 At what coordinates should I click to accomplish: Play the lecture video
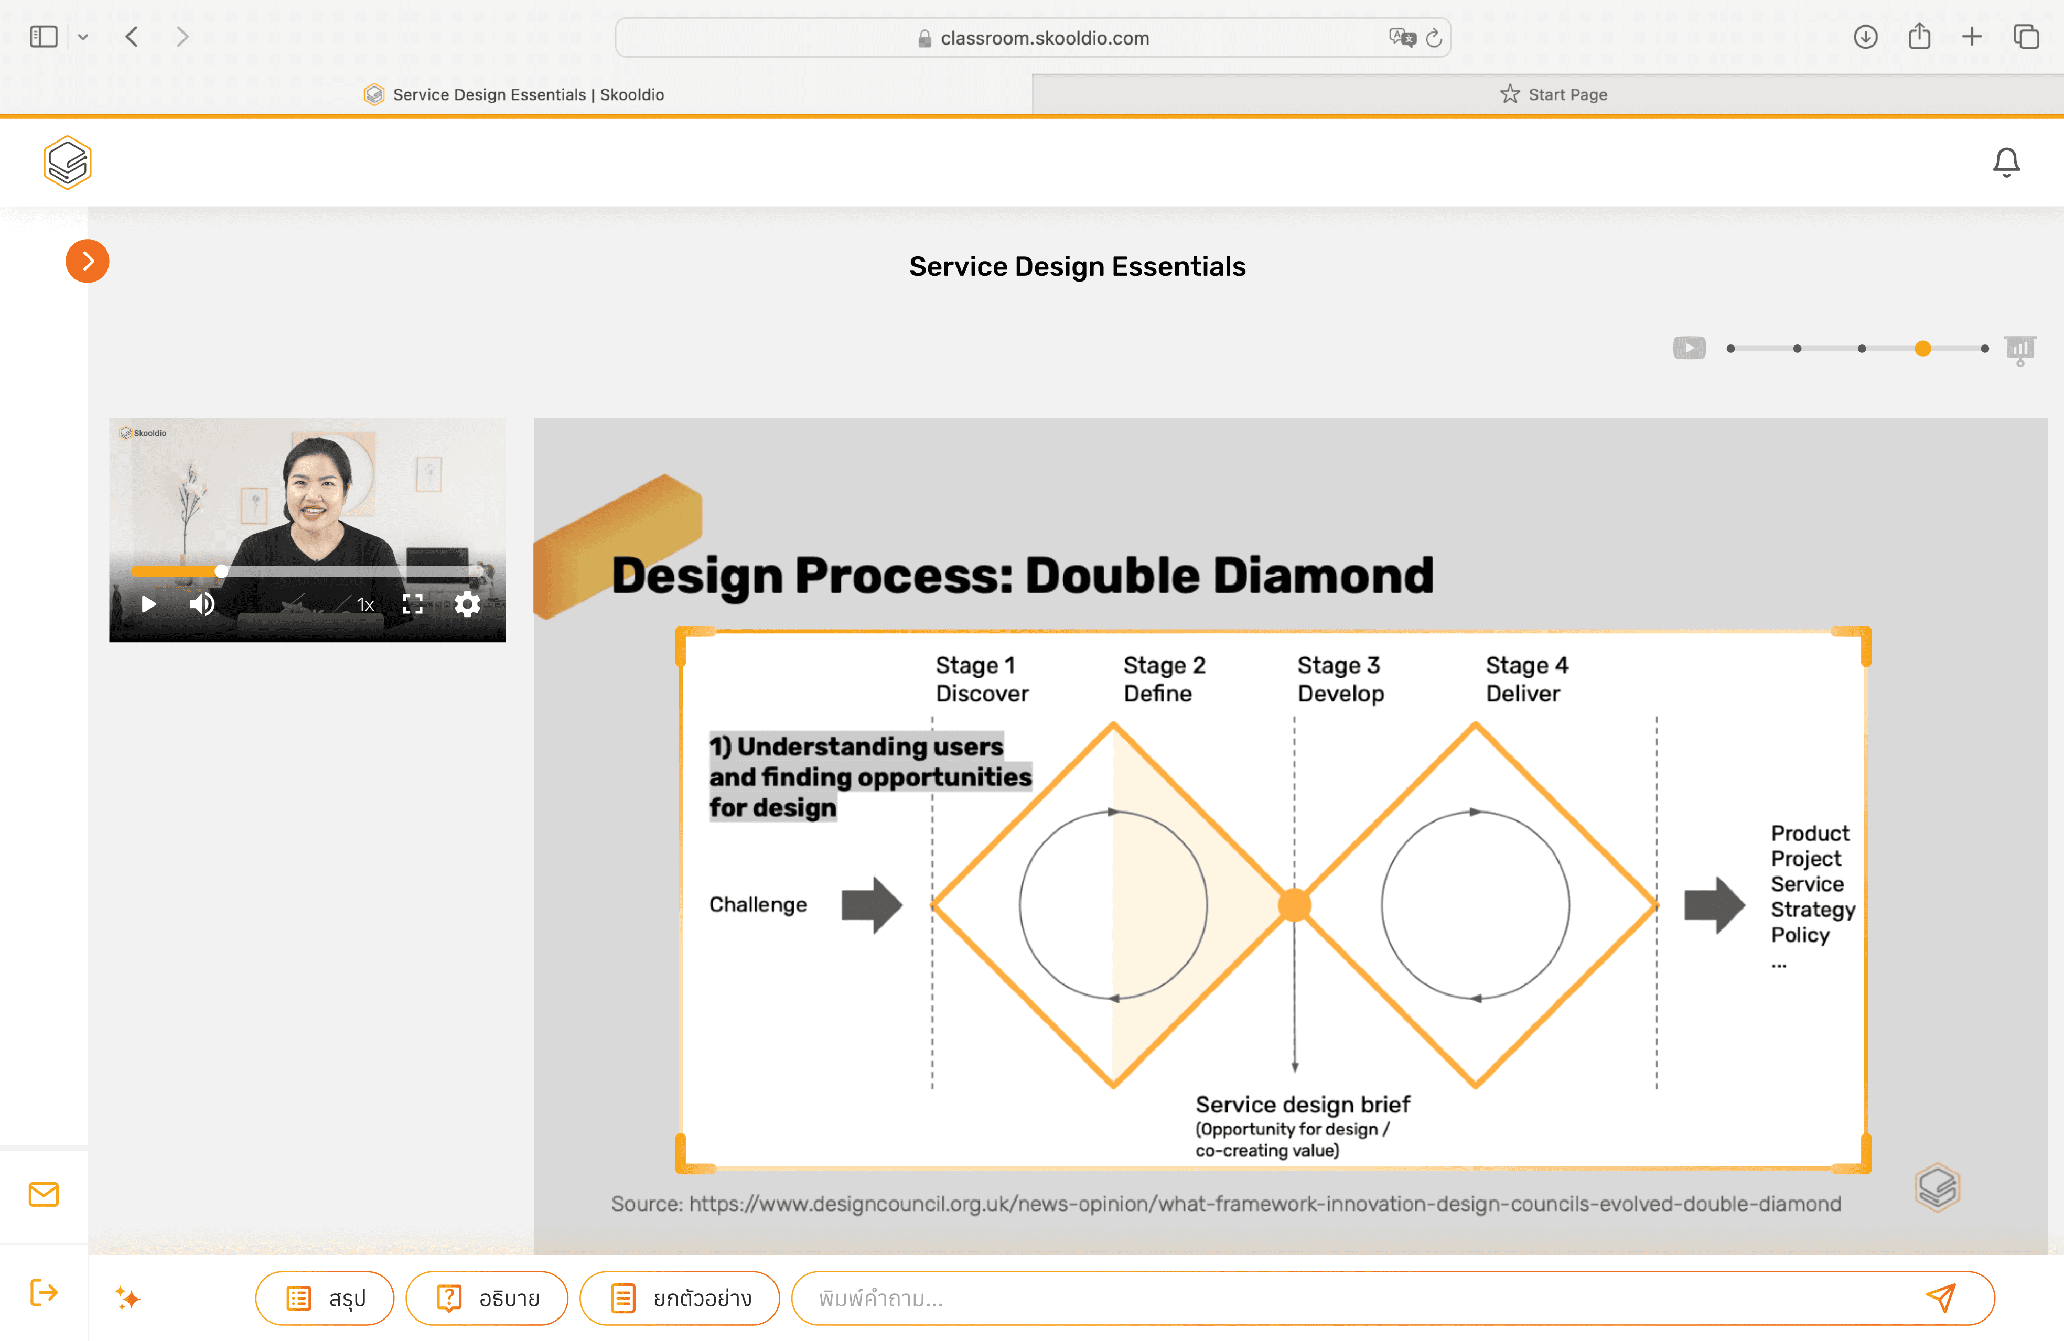[148, 604]
